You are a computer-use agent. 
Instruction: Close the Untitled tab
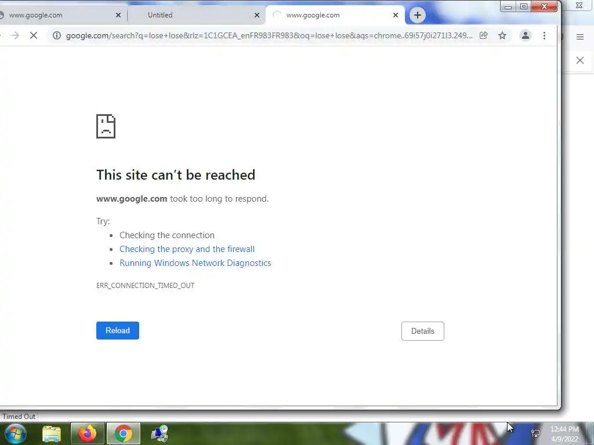pos(257,15)
